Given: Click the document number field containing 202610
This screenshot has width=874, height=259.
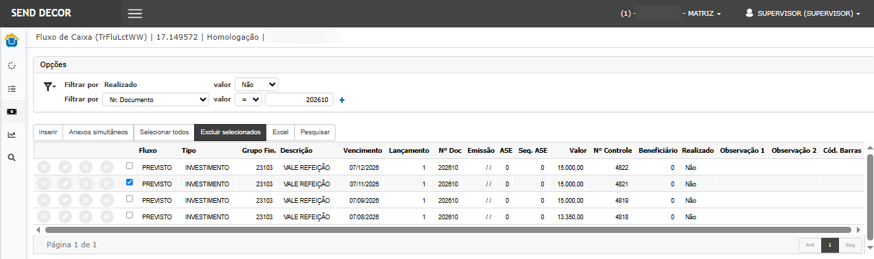Looking at the screenshot, I should [299, 100].
